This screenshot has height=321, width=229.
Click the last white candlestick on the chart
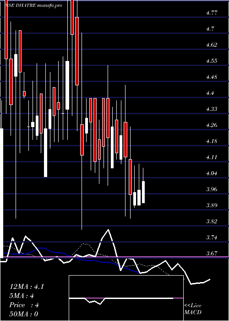pyautogui.click(x=143, y=192)
